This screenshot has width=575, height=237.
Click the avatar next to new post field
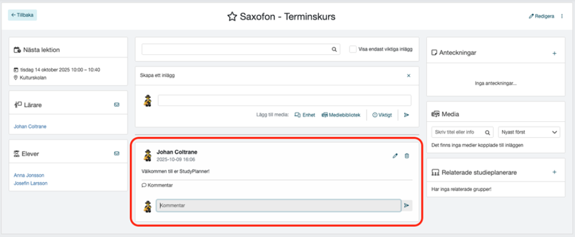pos(148,100)
